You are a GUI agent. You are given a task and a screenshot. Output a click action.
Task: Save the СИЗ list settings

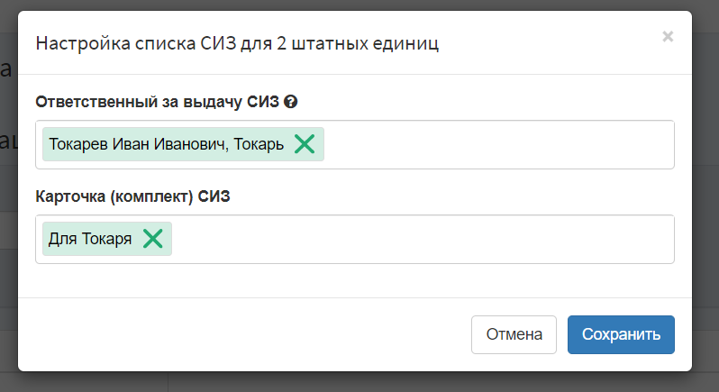point(621,334)
